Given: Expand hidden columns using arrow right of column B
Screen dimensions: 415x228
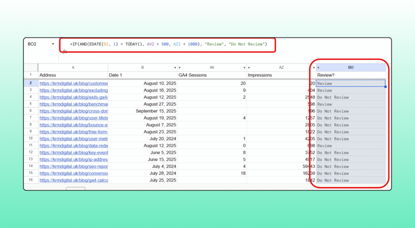Looking at the screenshot, I should (x=175, y=68).
